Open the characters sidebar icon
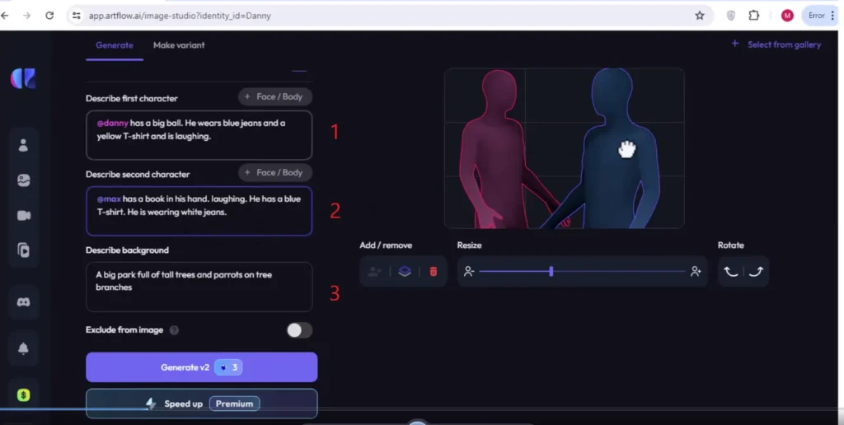Screen dimensions: 844x425 pos(23,145)
